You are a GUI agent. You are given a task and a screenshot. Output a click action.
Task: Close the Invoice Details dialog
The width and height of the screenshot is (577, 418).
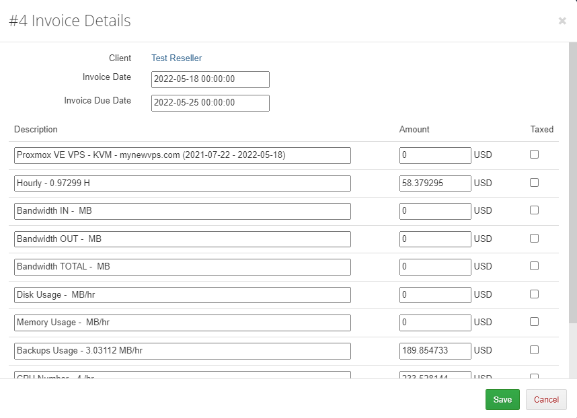(562, 21)
